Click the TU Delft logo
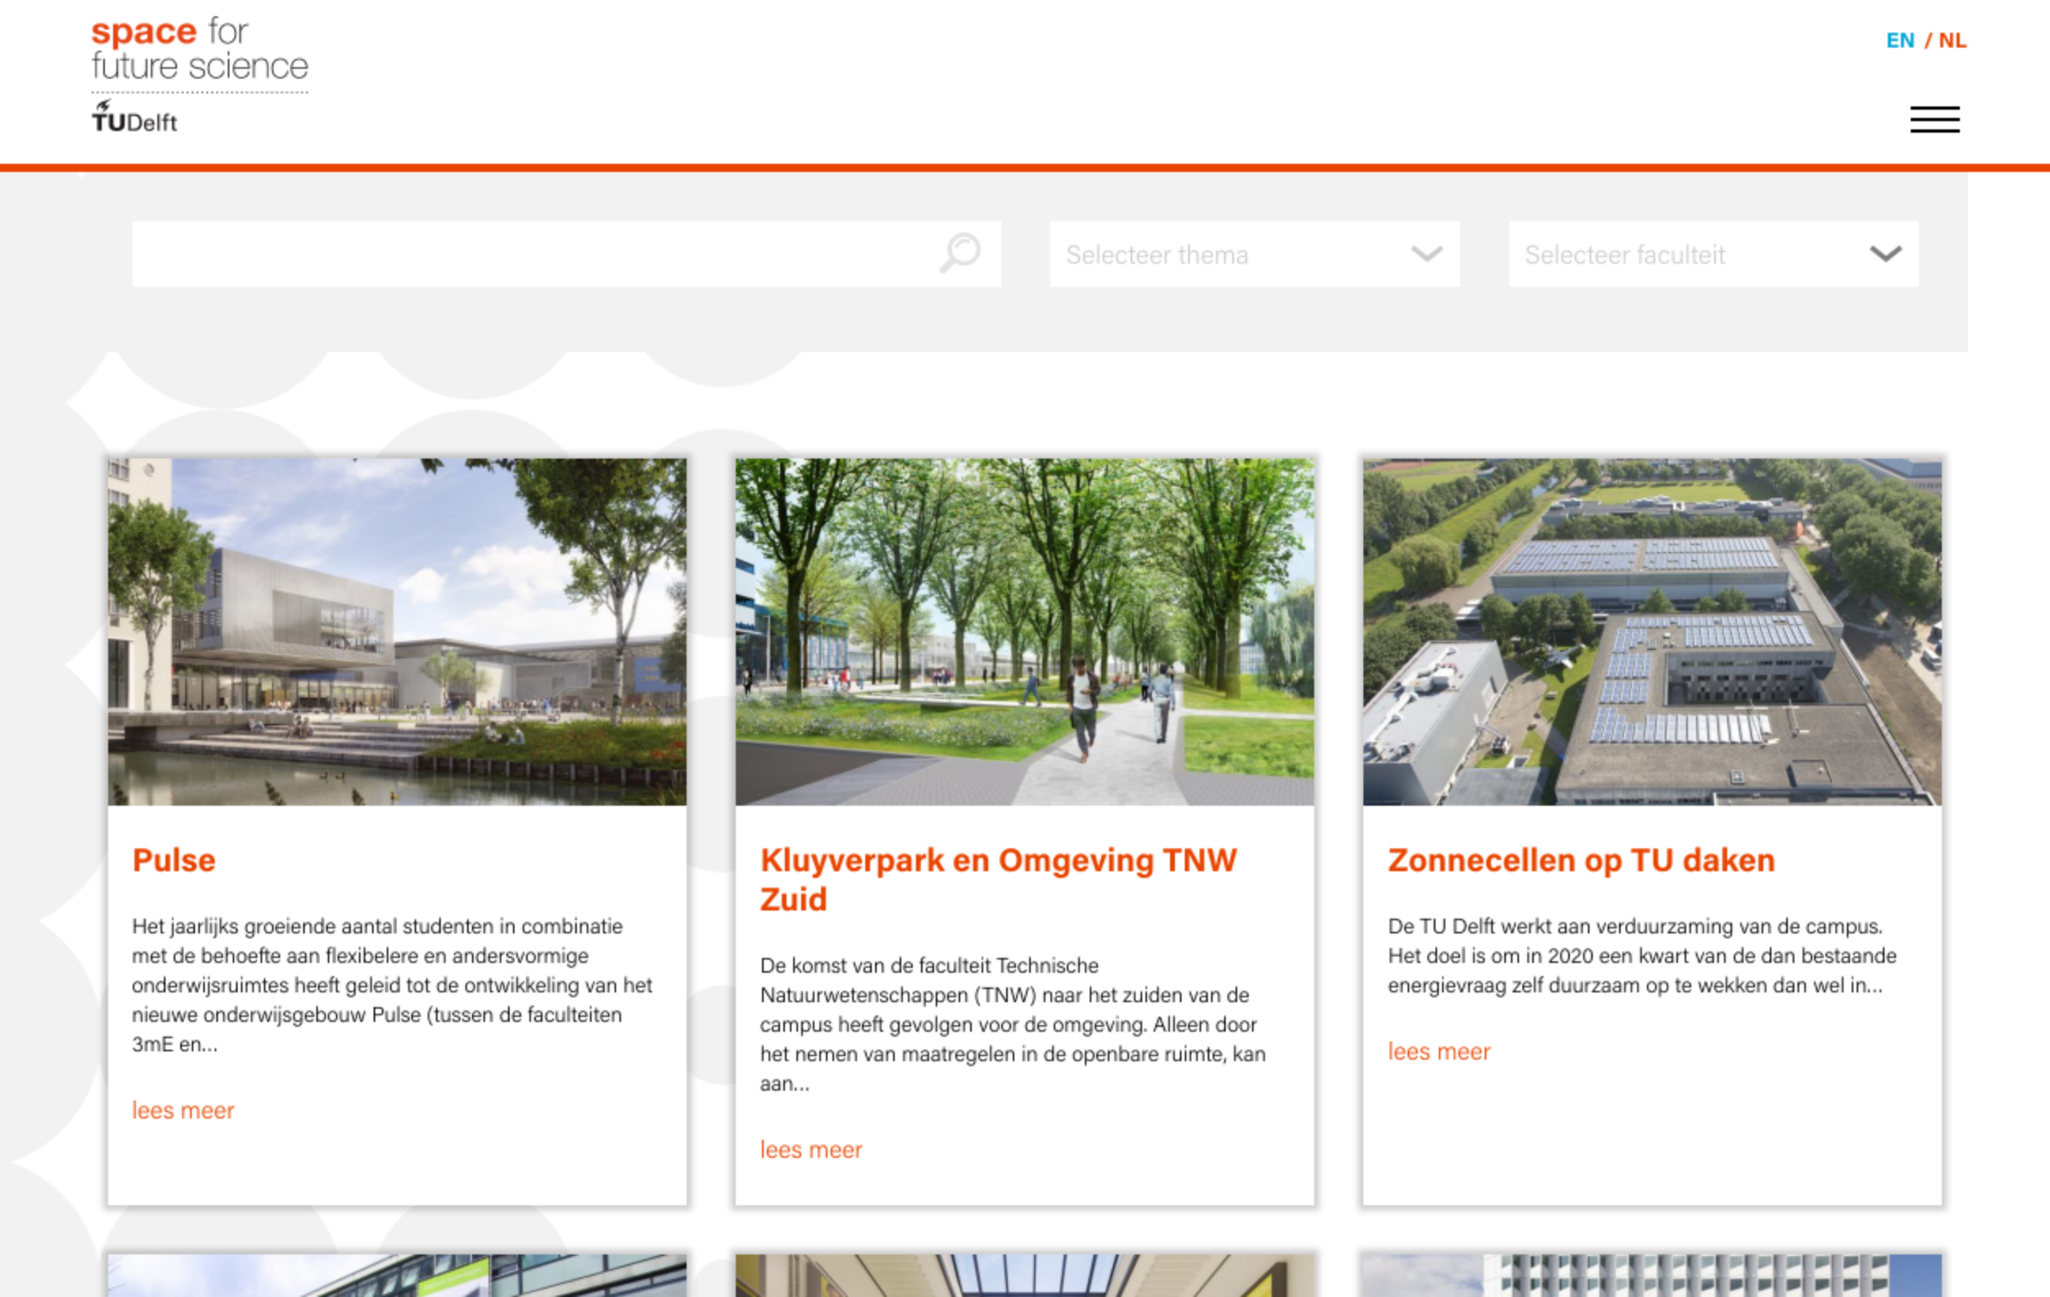Image resolution: width=2050 pixels, height=1297 pixels. 134,116
